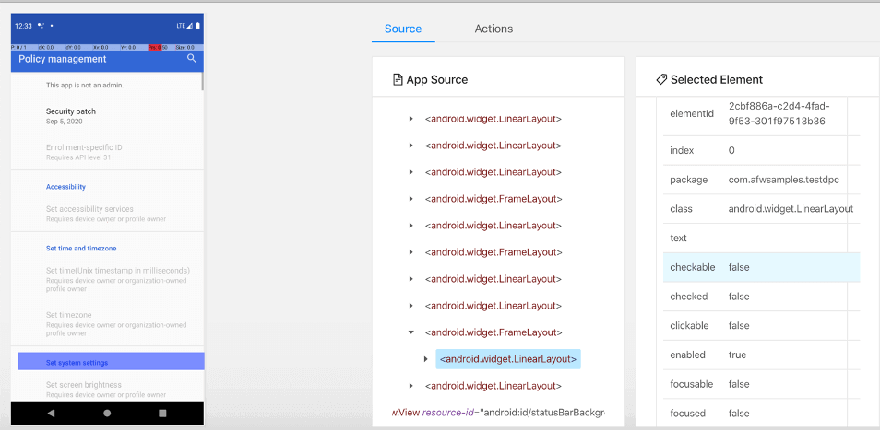The height and width of the screenshot is (431, 880).
Task: Open the Actions tab
Action: (x=494, y=29)
